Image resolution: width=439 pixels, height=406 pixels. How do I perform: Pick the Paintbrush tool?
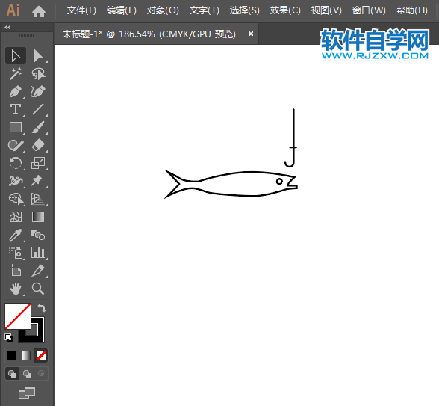pos(38,127)
